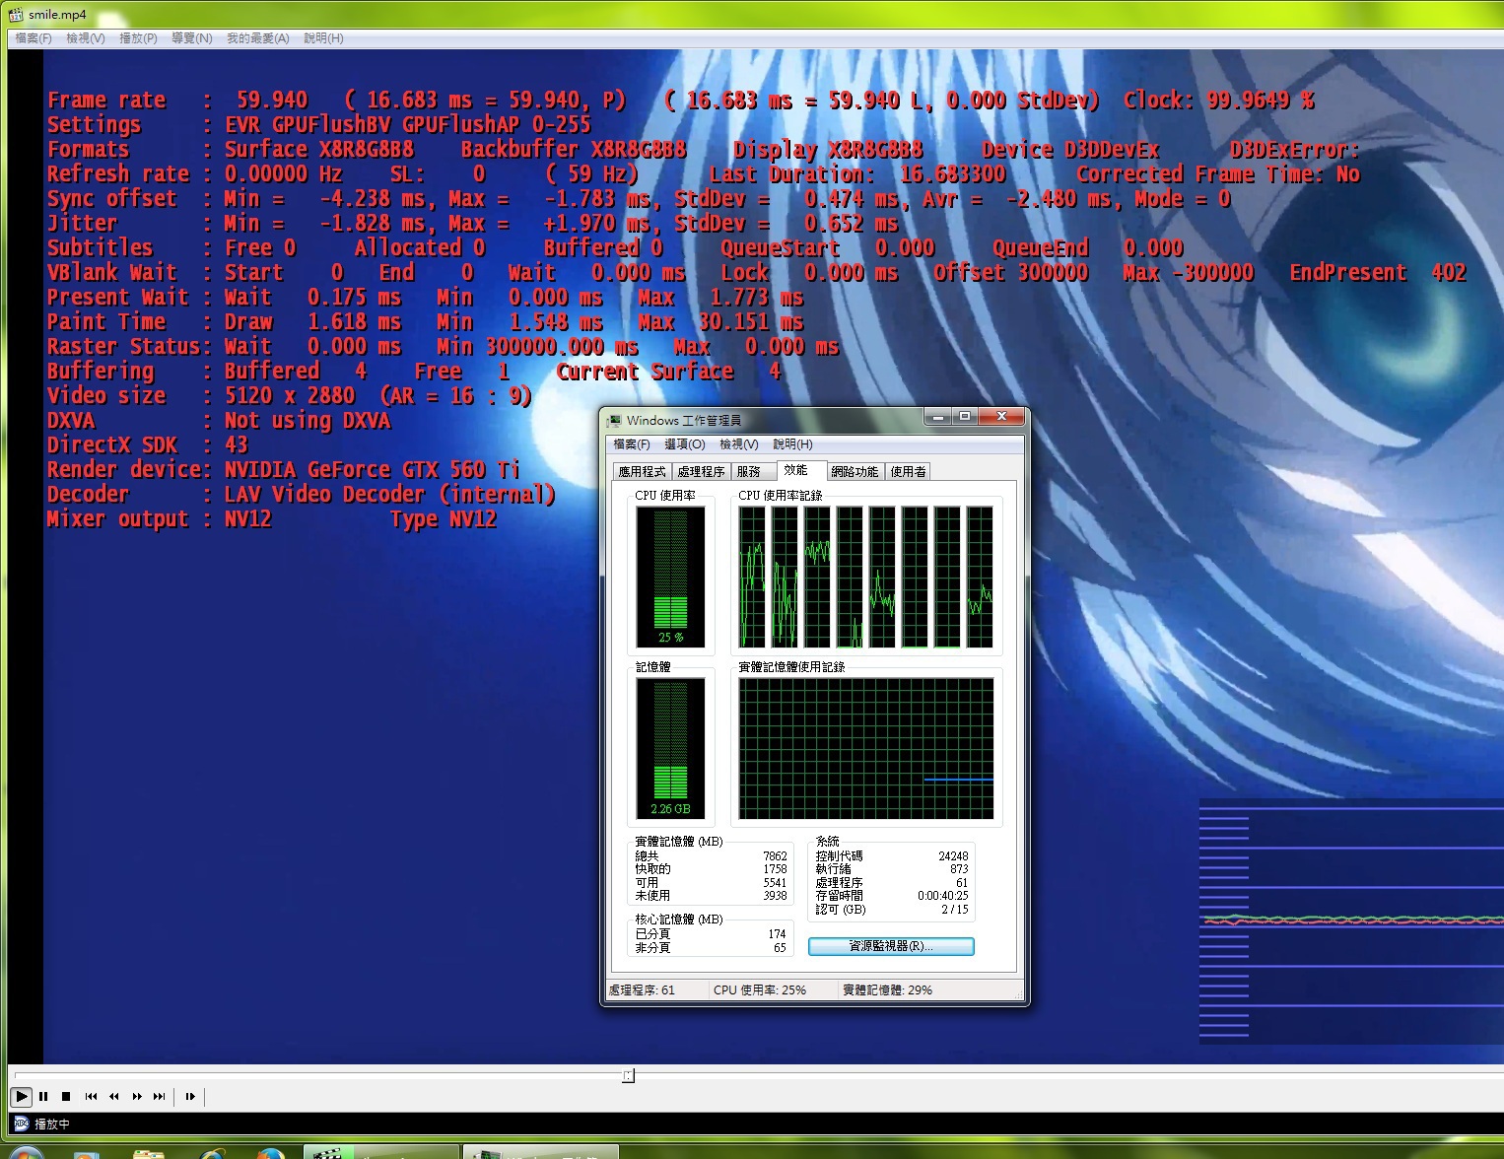
Task: Open Task Manager's 選項(O) menu
Action: [685, 444]
